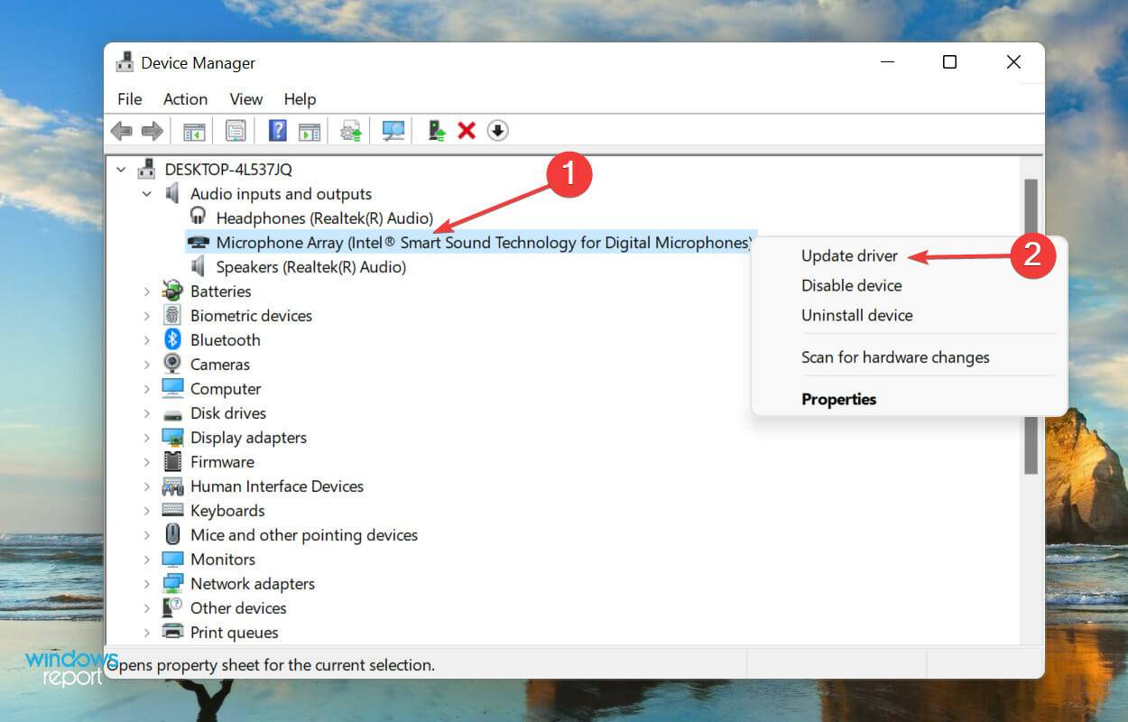This screenshot has width=1128, height=722.
Task: Select Uninstall device in the context menu
Action: (x=854, y=315)
